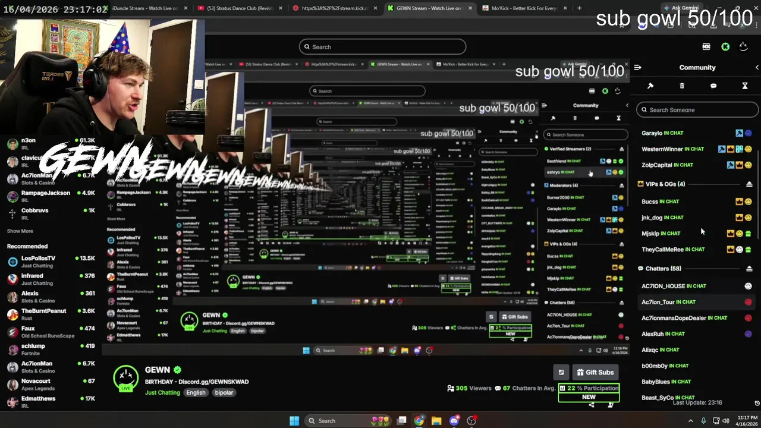Screen dimensions: 761x428
Task: Open a new browser tab with plus
Action: pos(579,8)
